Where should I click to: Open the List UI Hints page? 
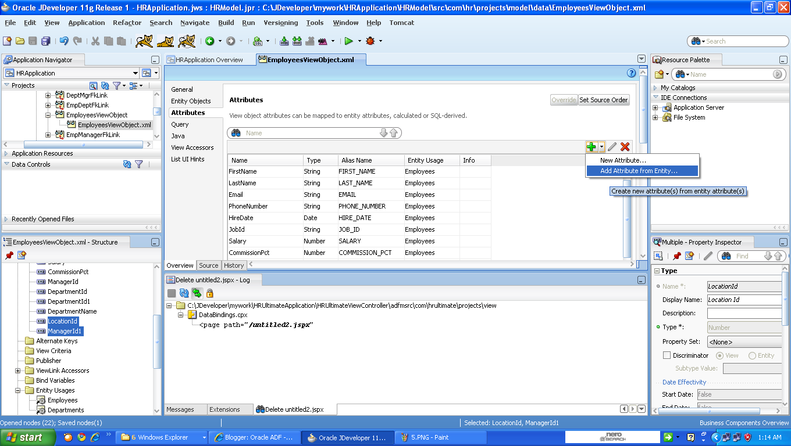[x=188, y=159]
